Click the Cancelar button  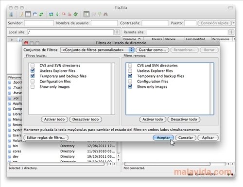click(186, 138)
